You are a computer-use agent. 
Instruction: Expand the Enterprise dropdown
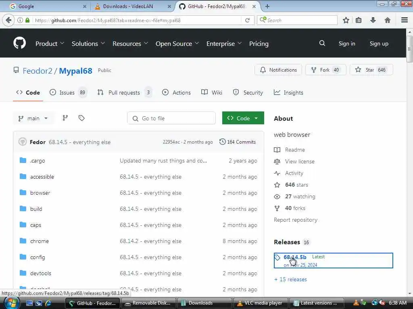(224, 43)
